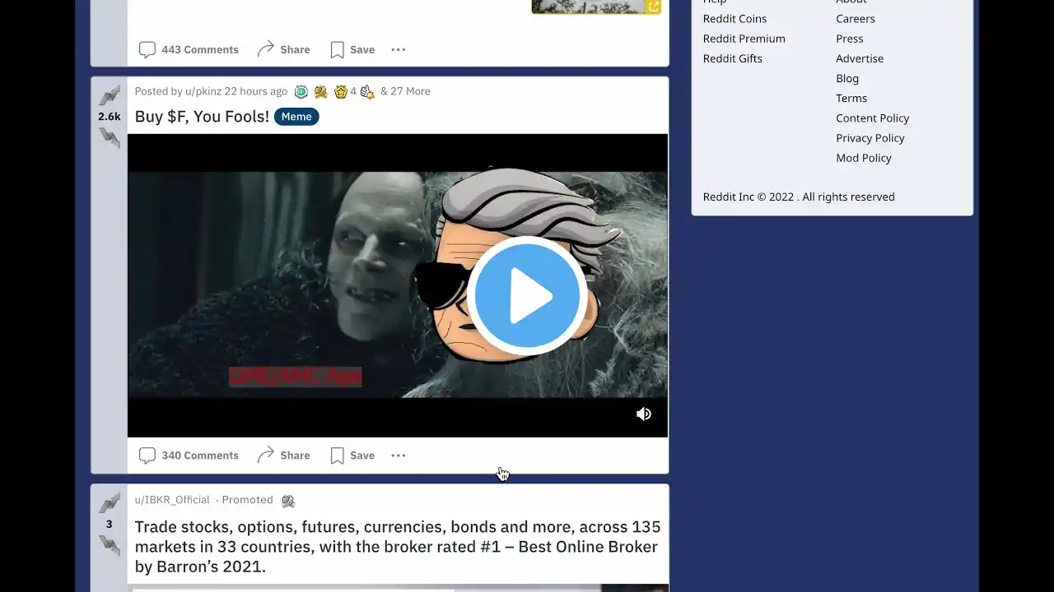Screen dimensions: 1054x592
Task: Save the post with 443 comments
Action: [352, 49]
